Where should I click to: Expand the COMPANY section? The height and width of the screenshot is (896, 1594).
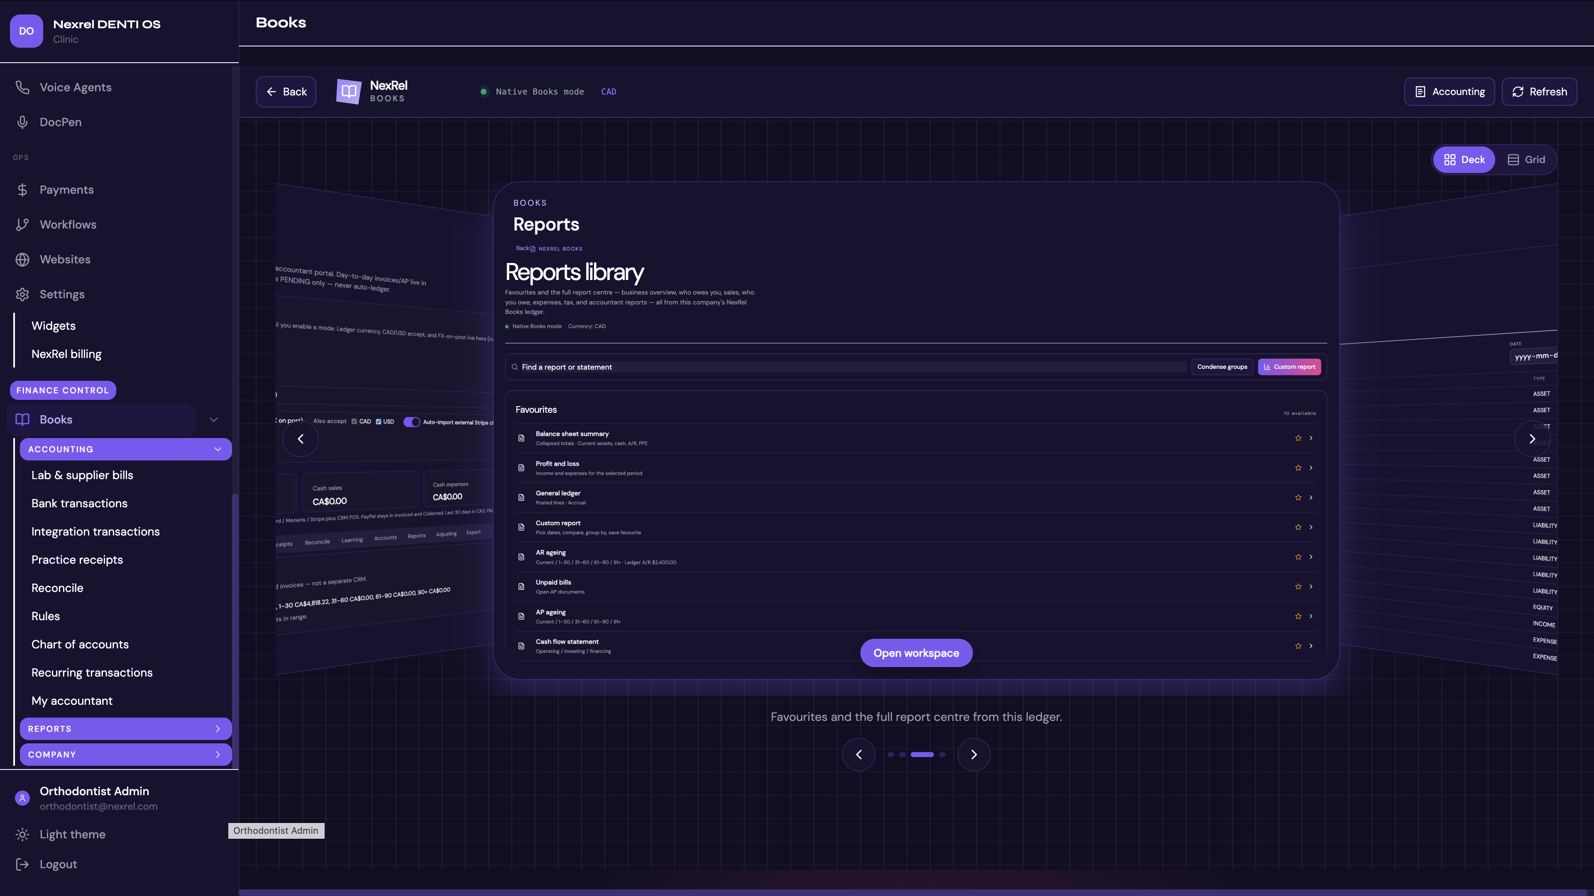point(126,755)
